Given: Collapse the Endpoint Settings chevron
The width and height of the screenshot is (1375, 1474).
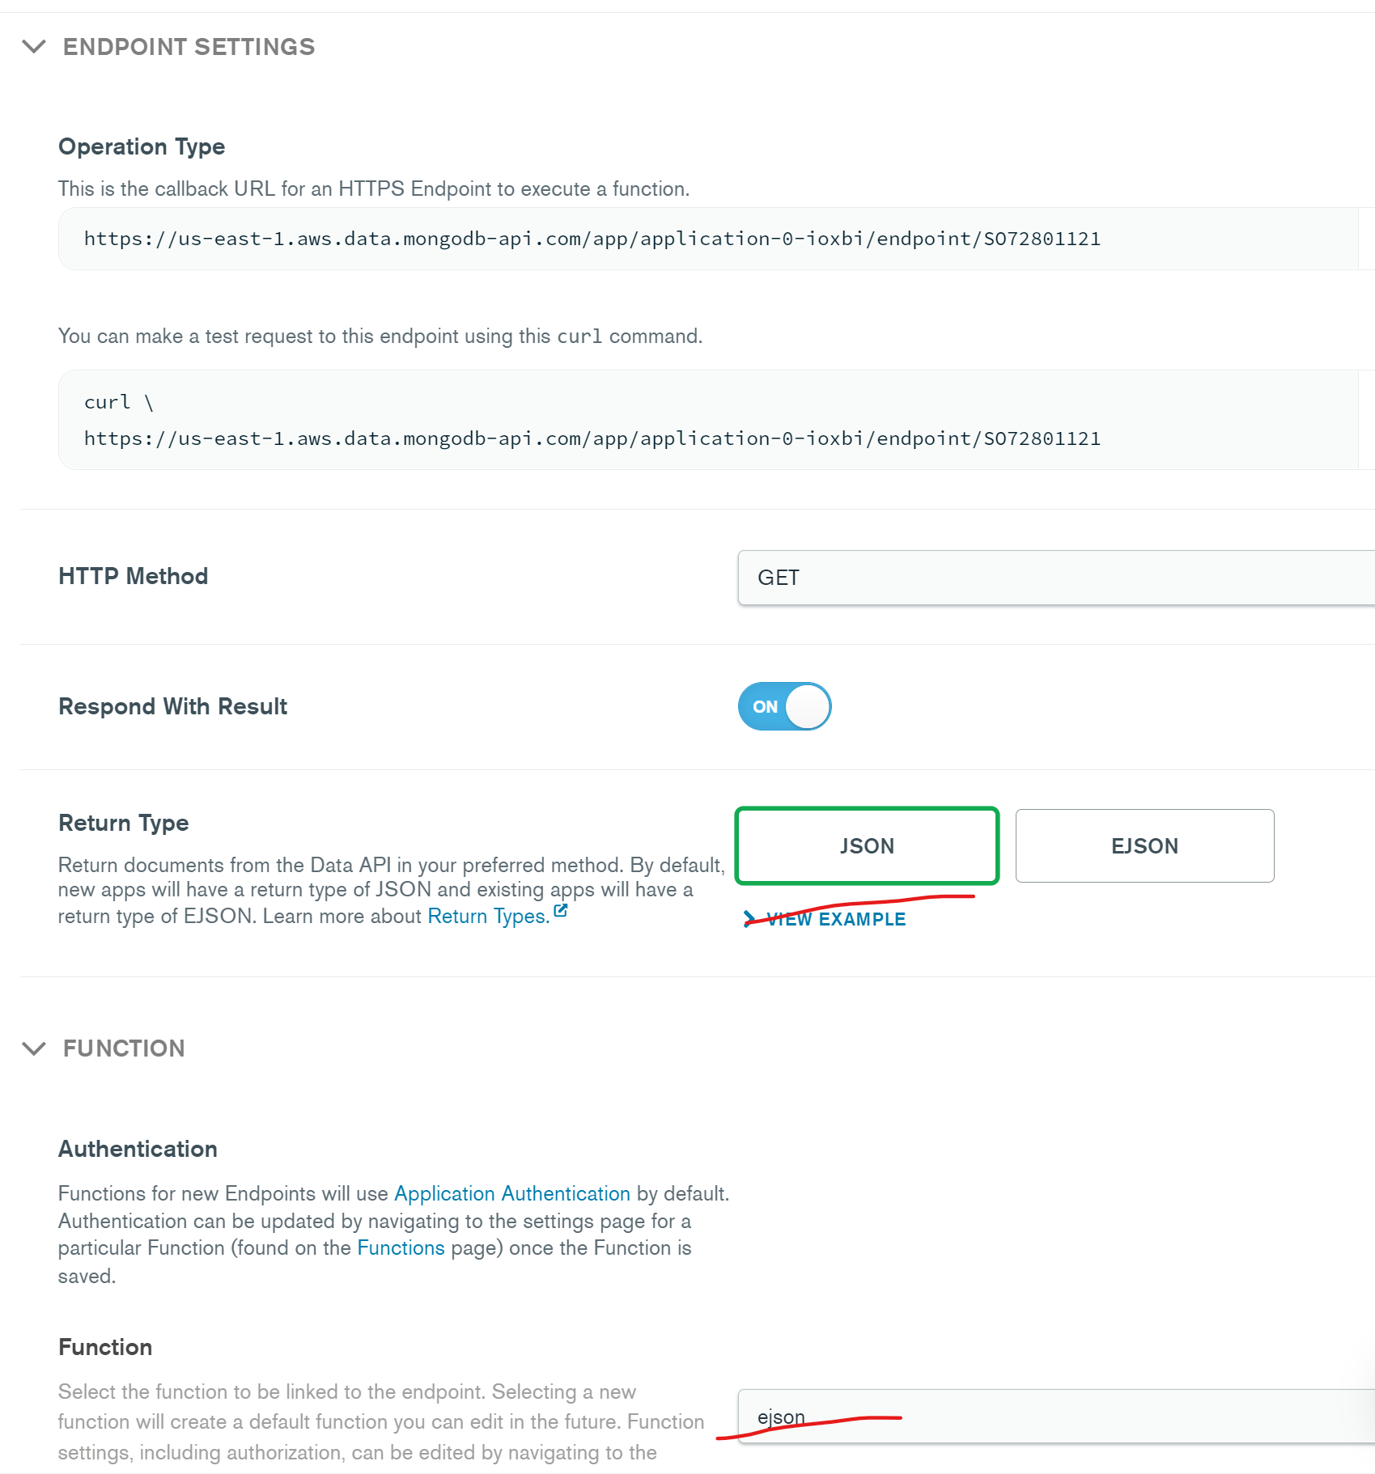Looking at the screenshot, I should pyautogui.click(x=34, y=47).
